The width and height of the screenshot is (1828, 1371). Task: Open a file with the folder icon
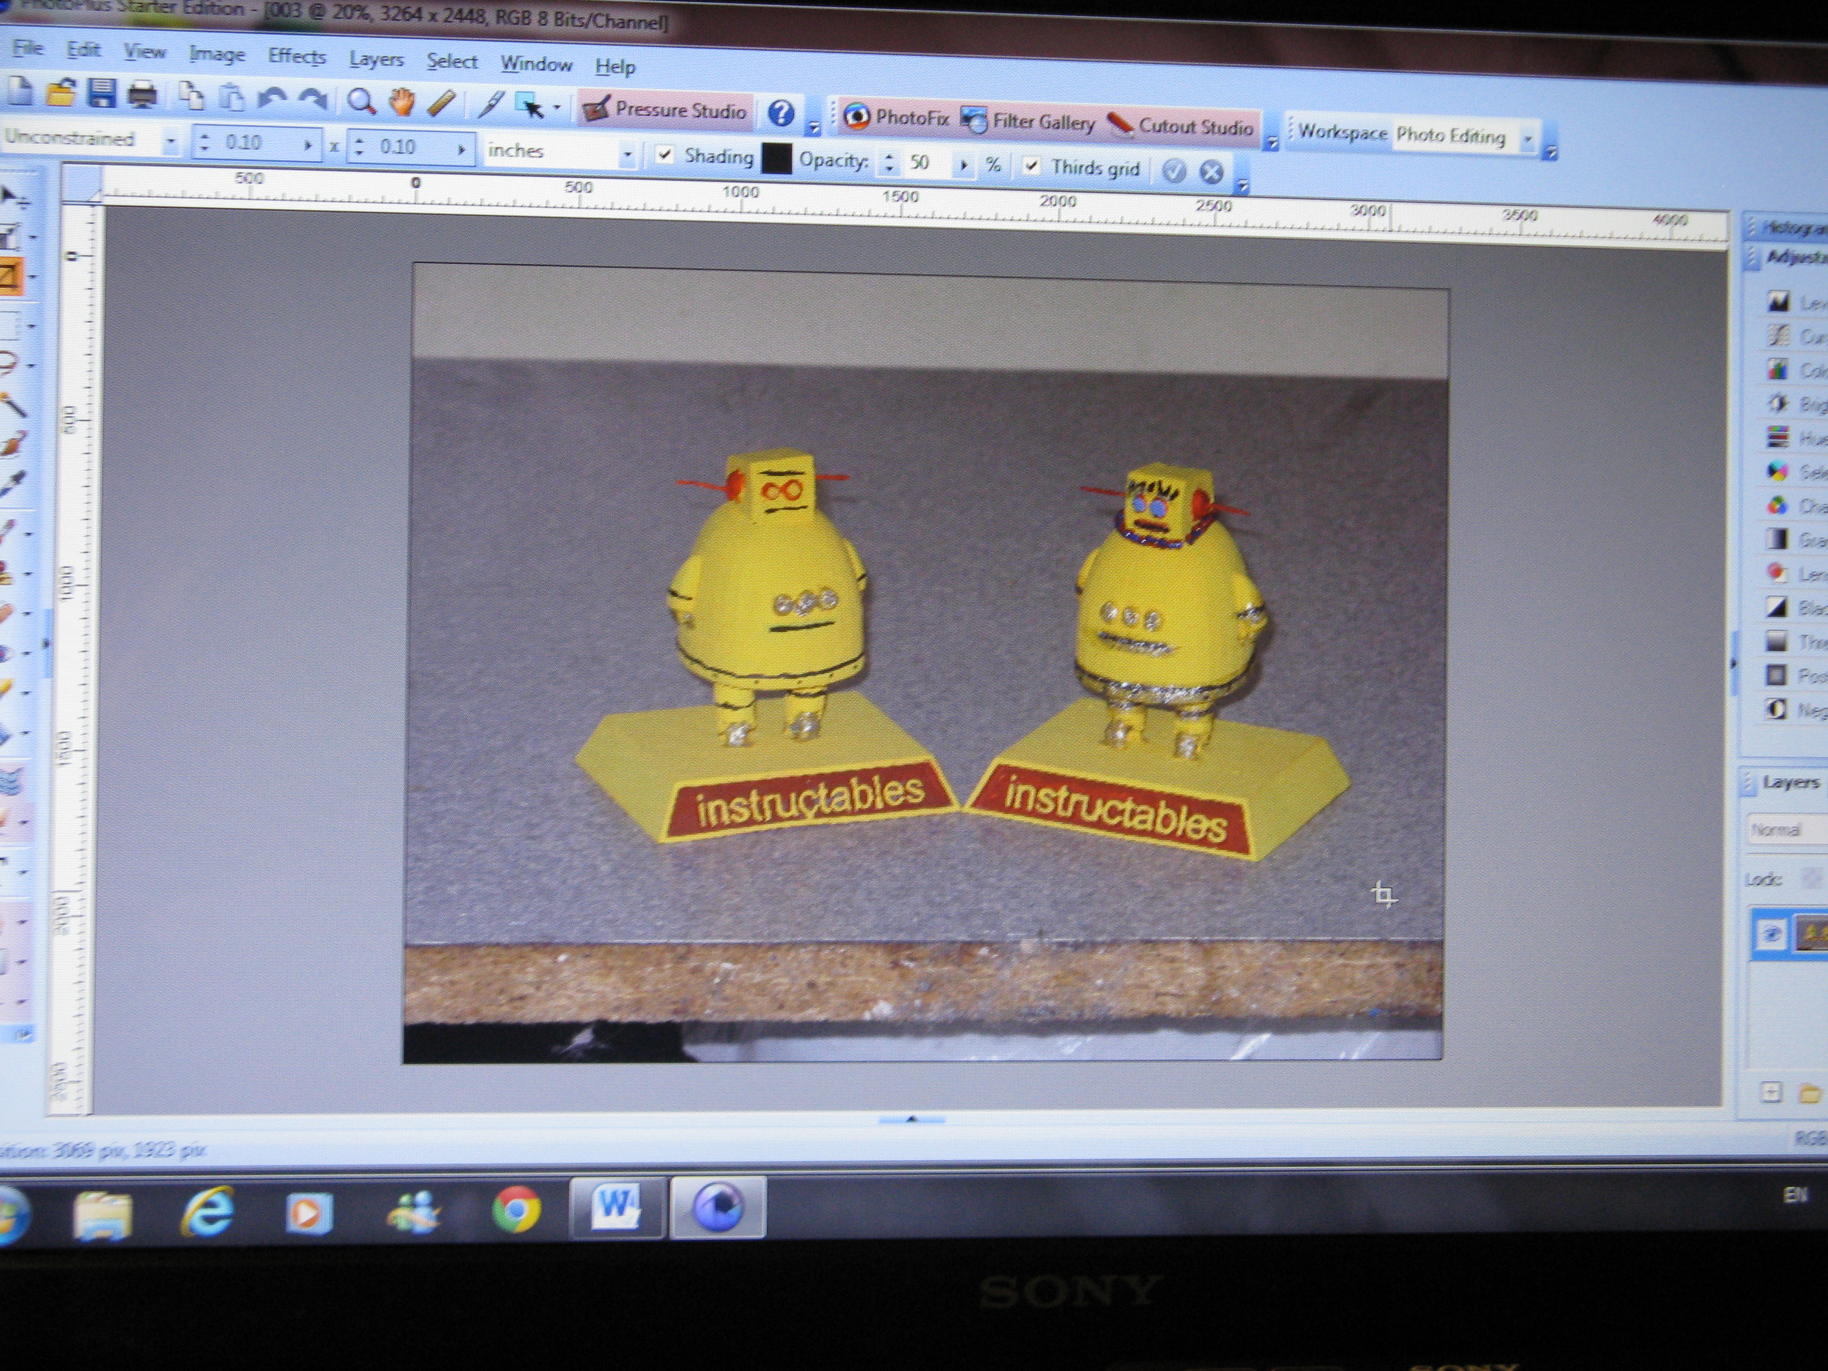(60, 92)
